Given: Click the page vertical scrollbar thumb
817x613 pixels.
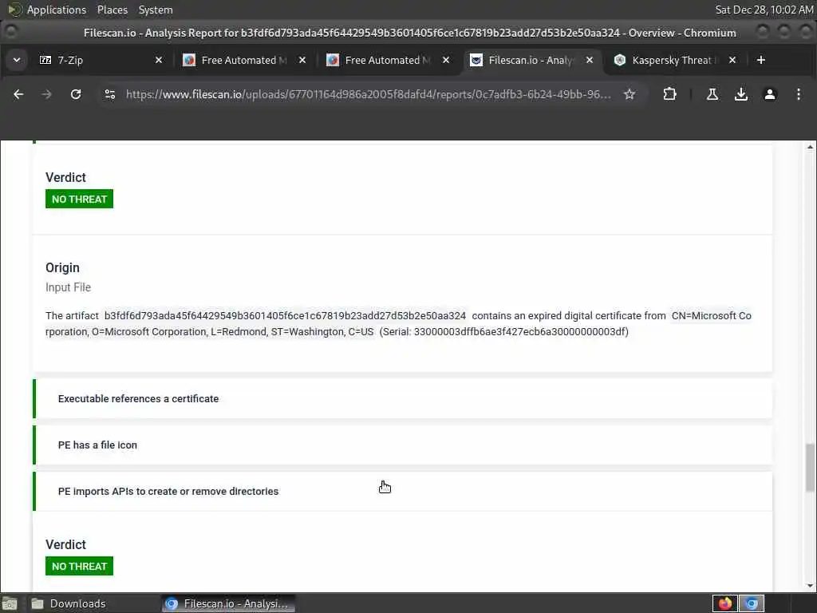Looking at the screenshot, I should (x=810, y=468).
